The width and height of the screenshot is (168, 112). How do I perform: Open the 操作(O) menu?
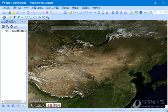(75, 8)
